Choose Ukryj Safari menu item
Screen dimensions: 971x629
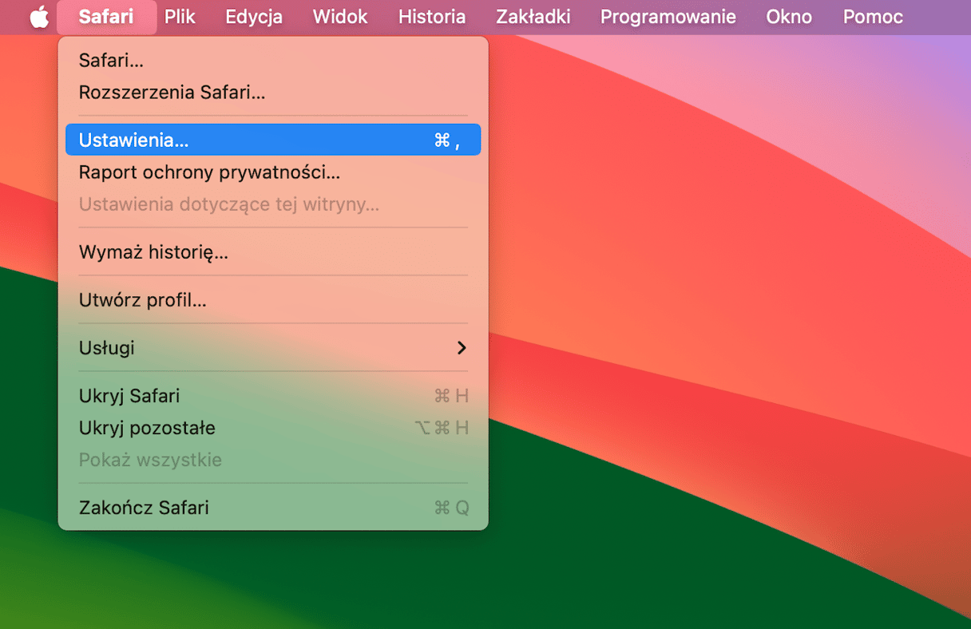(x=129, y=396)
